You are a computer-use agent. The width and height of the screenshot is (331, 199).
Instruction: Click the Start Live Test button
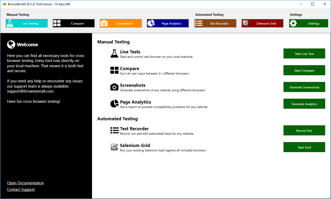[x=304, y=54]
